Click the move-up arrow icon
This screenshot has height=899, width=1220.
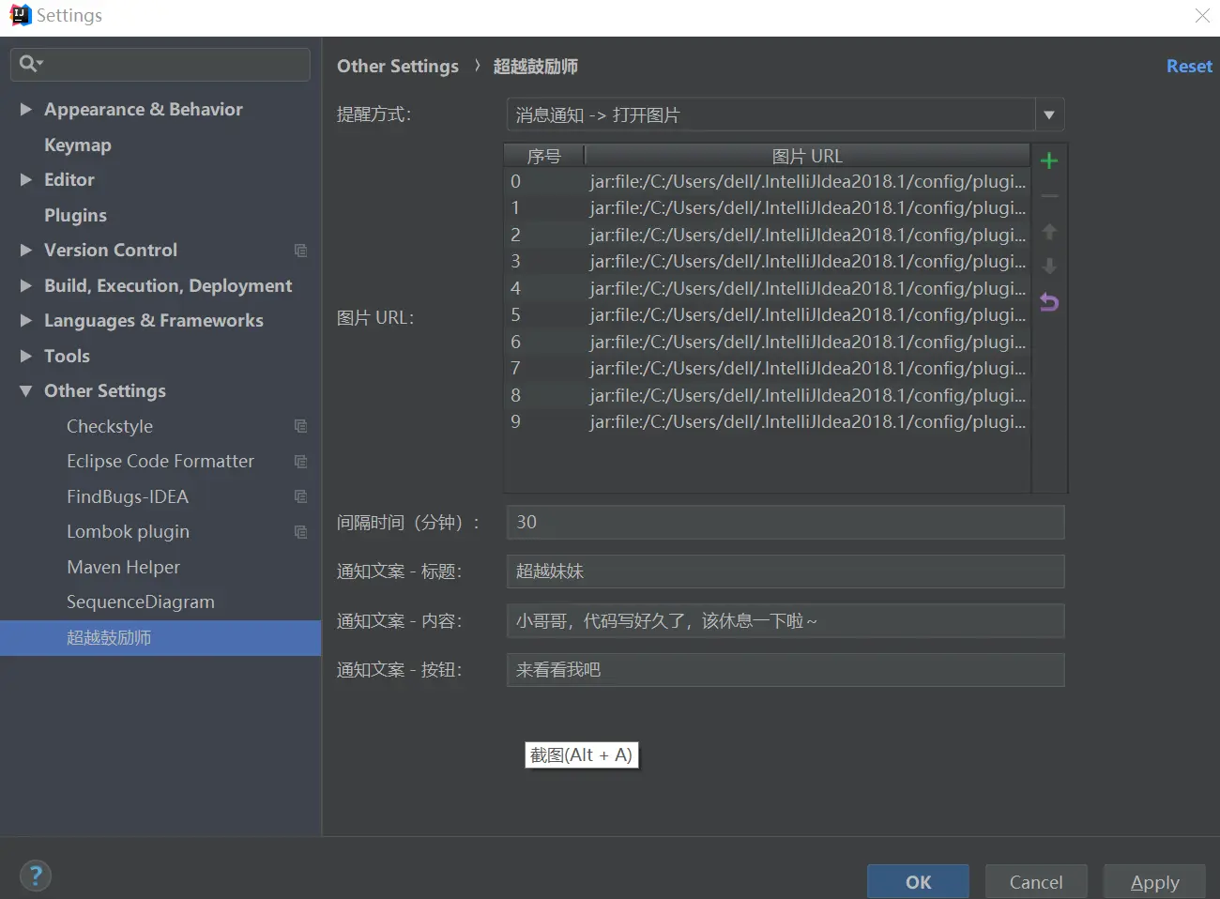click(1049, 231)
